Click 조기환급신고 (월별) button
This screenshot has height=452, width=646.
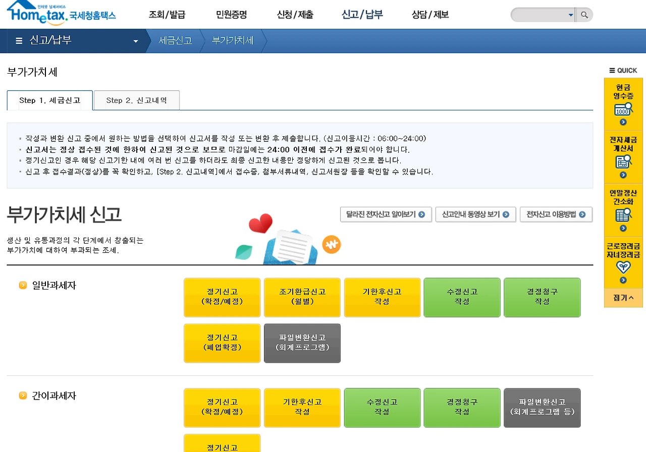pos(302,297)
